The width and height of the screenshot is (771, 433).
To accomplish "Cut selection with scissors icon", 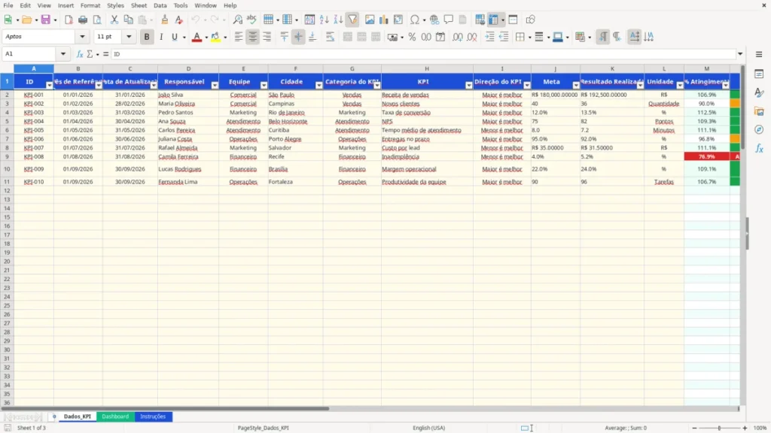I will [114, 20].
